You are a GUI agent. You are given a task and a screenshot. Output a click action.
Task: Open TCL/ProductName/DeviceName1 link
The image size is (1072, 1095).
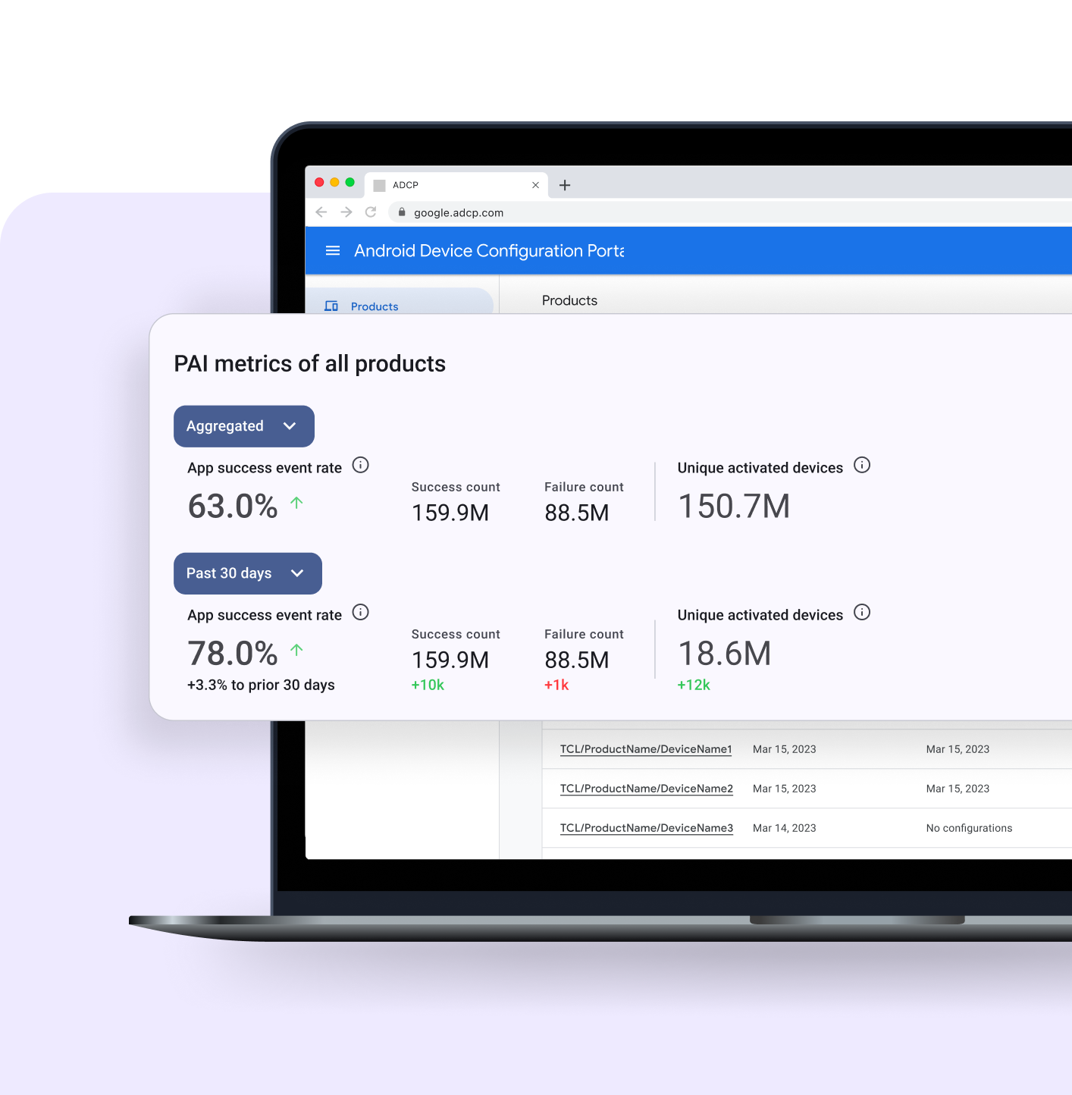(646, 749)
